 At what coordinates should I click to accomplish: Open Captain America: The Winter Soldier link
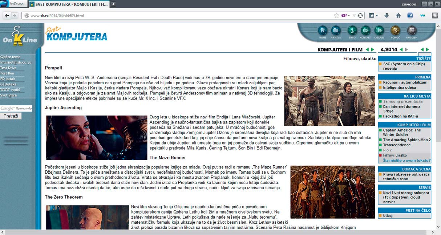pyautogui.click(x=402, y=132)
